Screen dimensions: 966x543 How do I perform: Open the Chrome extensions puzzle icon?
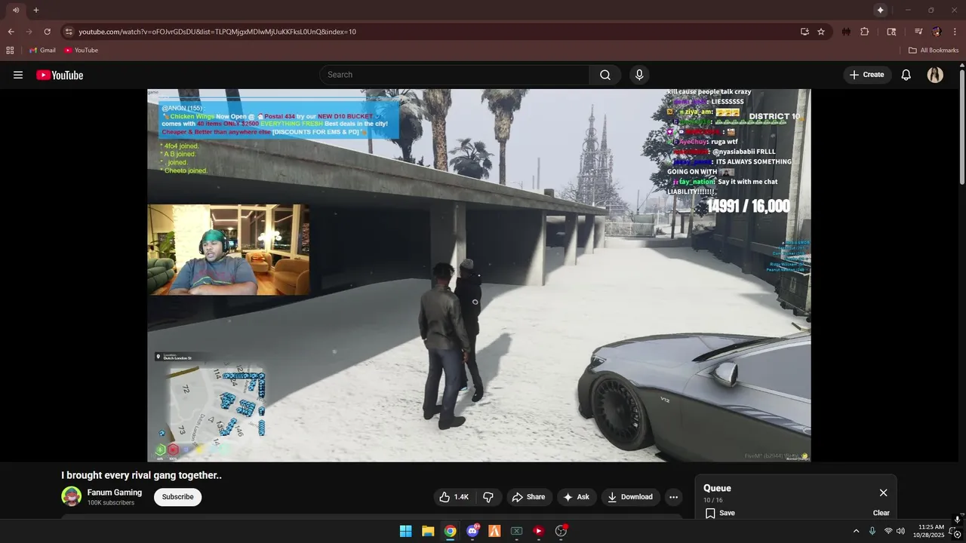coord(865,32)
